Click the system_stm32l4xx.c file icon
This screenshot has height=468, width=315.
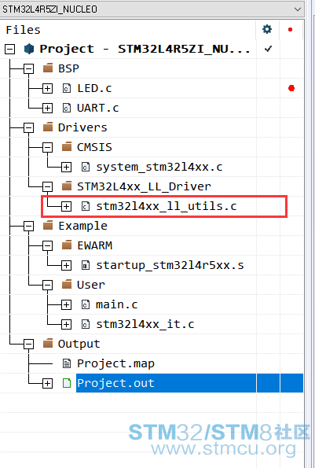86,167
